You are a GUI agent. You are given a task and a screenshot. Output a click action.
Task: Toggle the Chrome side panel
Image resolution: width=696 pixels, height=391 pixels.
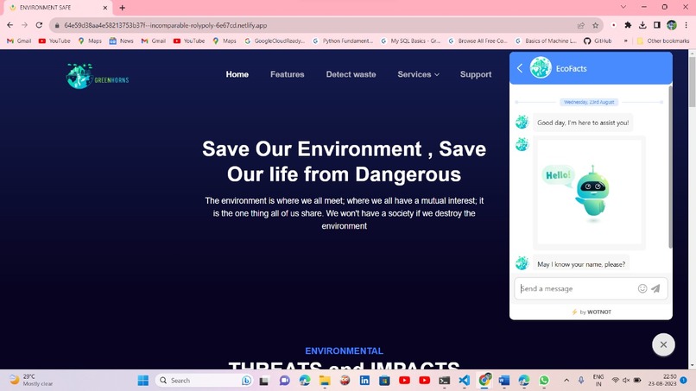(x=657, y=25)
